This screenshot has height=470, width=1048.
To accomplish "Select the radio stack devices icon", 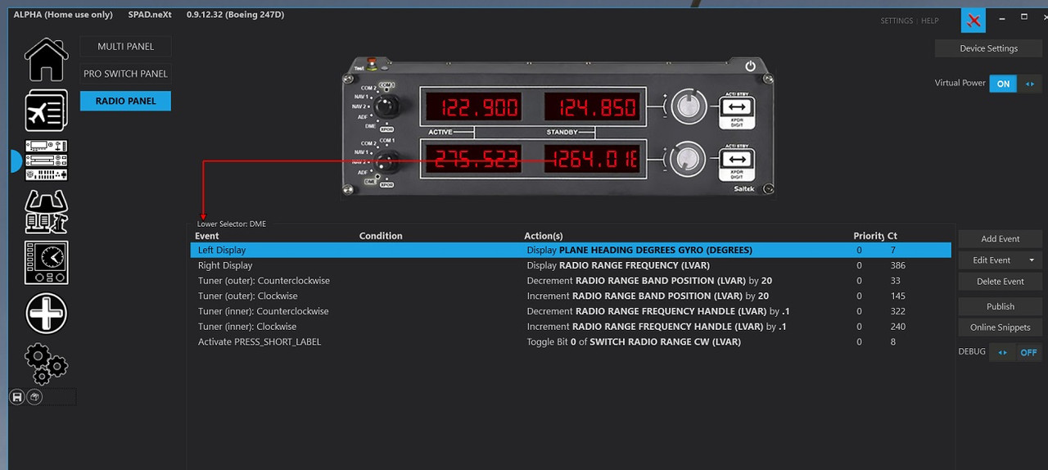I will 46,160.
